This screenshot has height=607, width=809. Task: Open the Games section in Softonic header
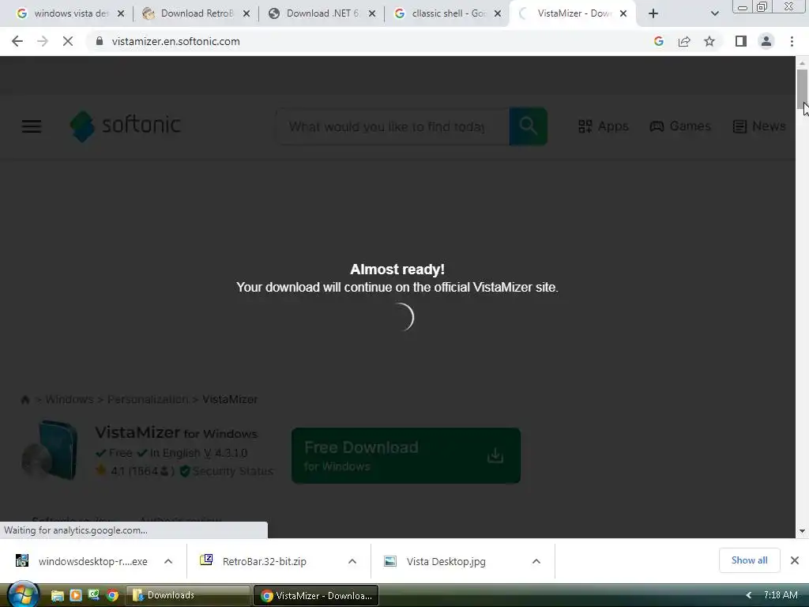680,126
